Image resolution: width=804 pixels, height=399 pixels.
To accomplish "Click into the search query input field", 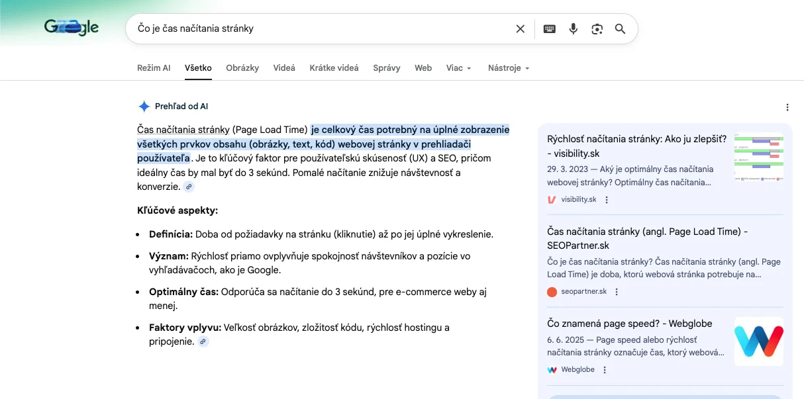I will (x=318, y=29).
